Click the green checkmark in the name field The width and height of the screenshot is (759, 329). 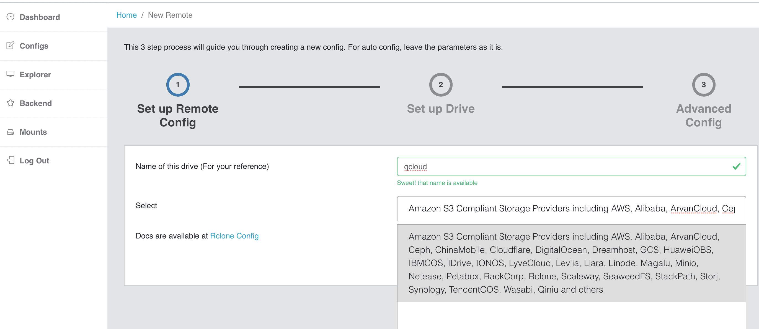tap(736, 166)
